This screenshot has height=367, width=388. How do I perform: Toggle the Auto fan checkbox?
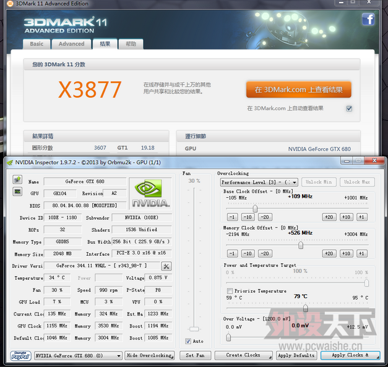click(188, 341)
